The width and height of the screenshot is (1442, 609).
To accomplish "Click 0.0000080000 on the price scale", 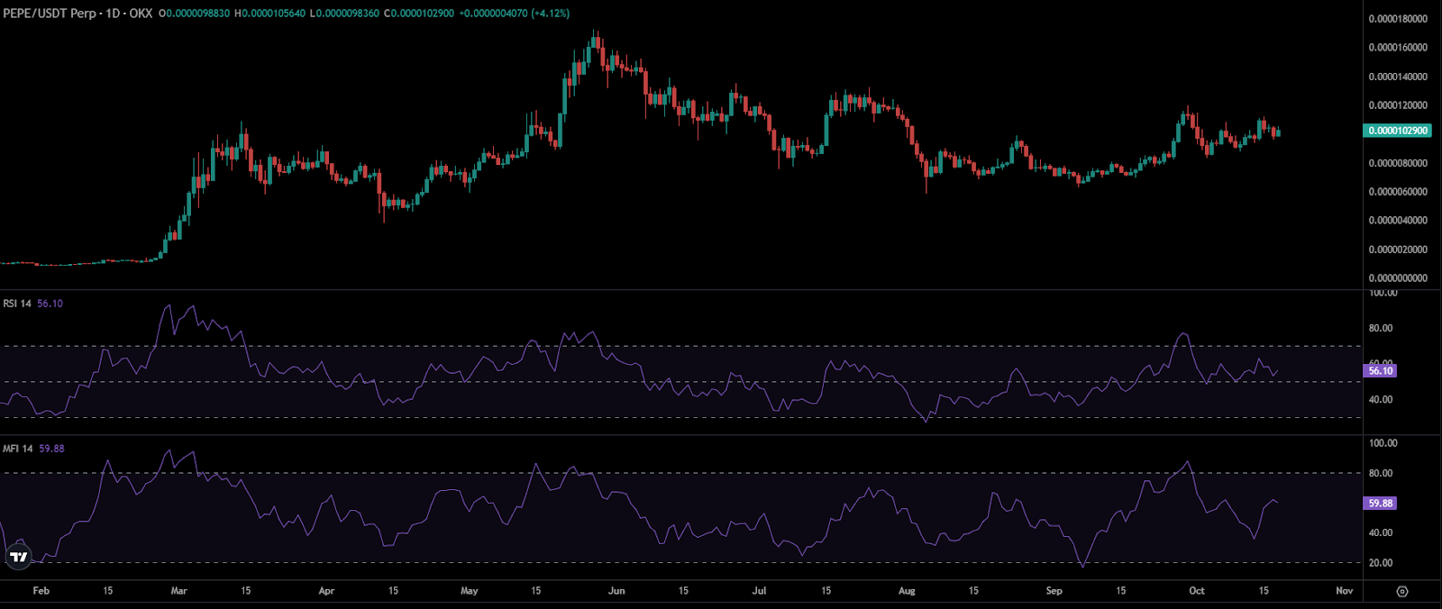I will [x=1398, y=163].
